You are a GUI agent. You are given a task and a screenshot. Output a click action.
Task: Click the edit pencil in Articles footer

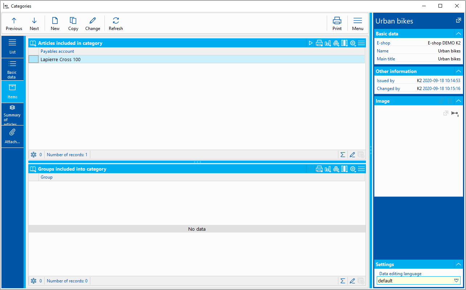pyautogui.click(x=352, y=155)
